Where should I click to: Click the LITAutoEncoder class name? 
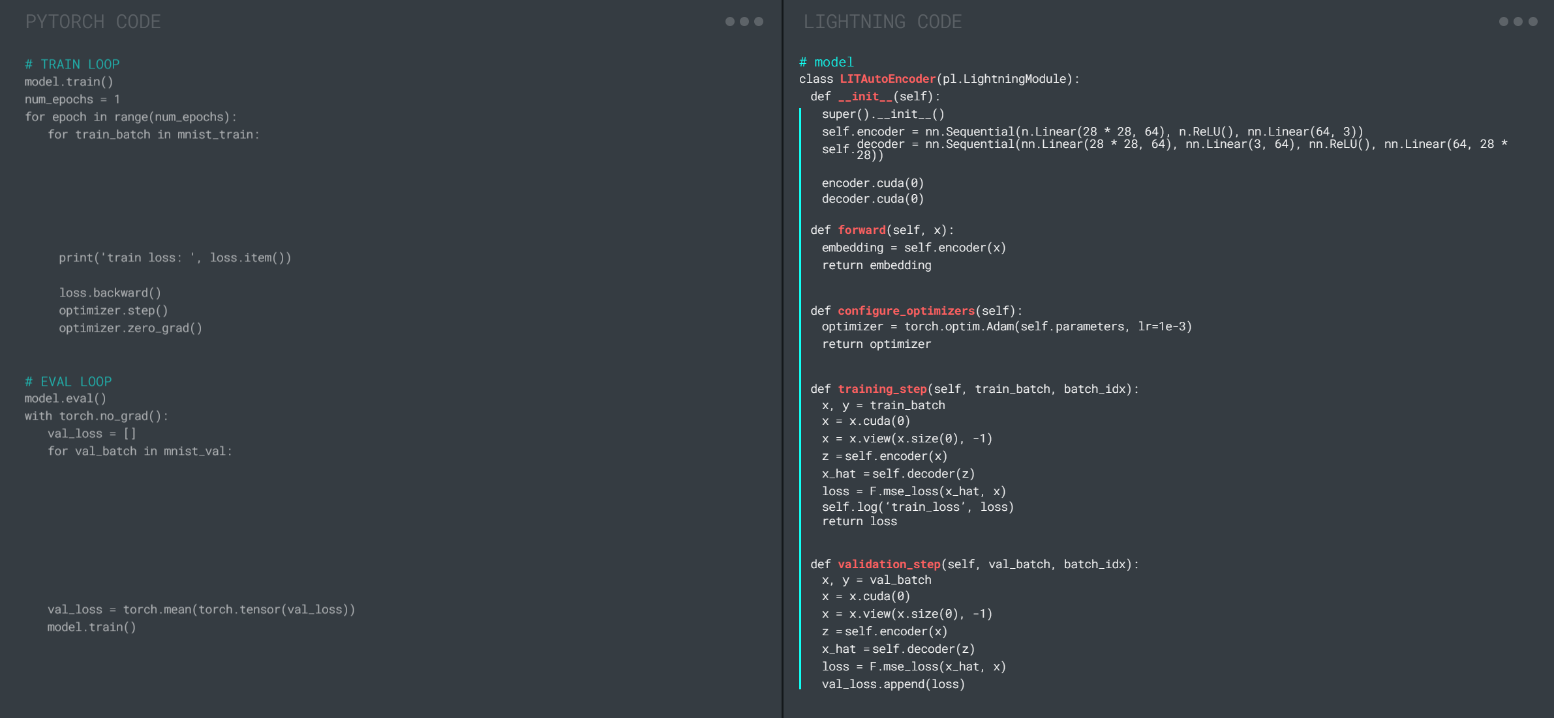point(887,79)
